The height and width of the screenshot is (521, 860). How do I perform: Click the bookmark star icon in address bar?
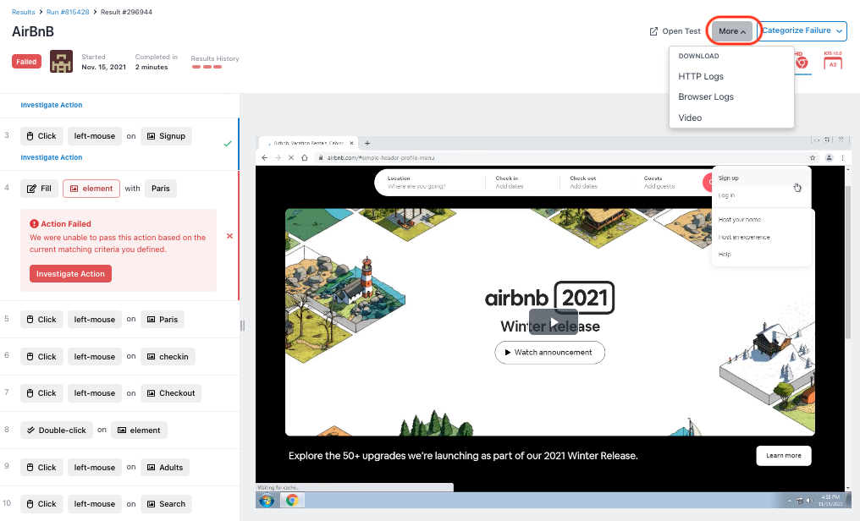coord(813,158)
